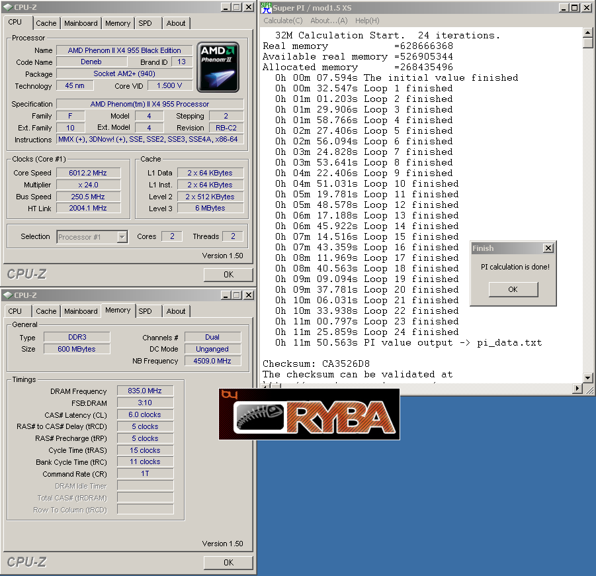Click the DRAM Frequency value '835.0 MHz'

(146, 391)
